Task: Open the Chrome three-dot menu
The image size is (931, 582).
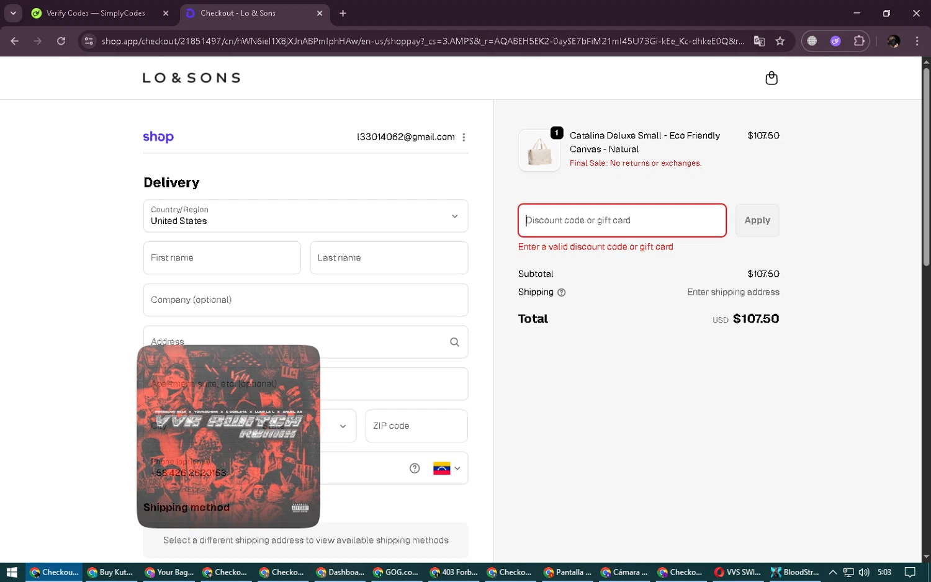Action: tap(917, 41)
